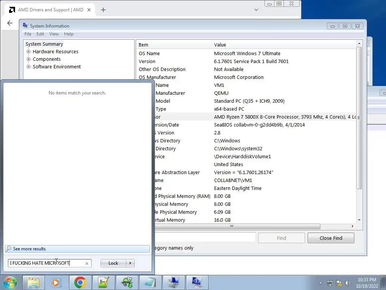Select 6.1.7601 Service Pack 1 value
386x290 pixels.
pos(251,62)
